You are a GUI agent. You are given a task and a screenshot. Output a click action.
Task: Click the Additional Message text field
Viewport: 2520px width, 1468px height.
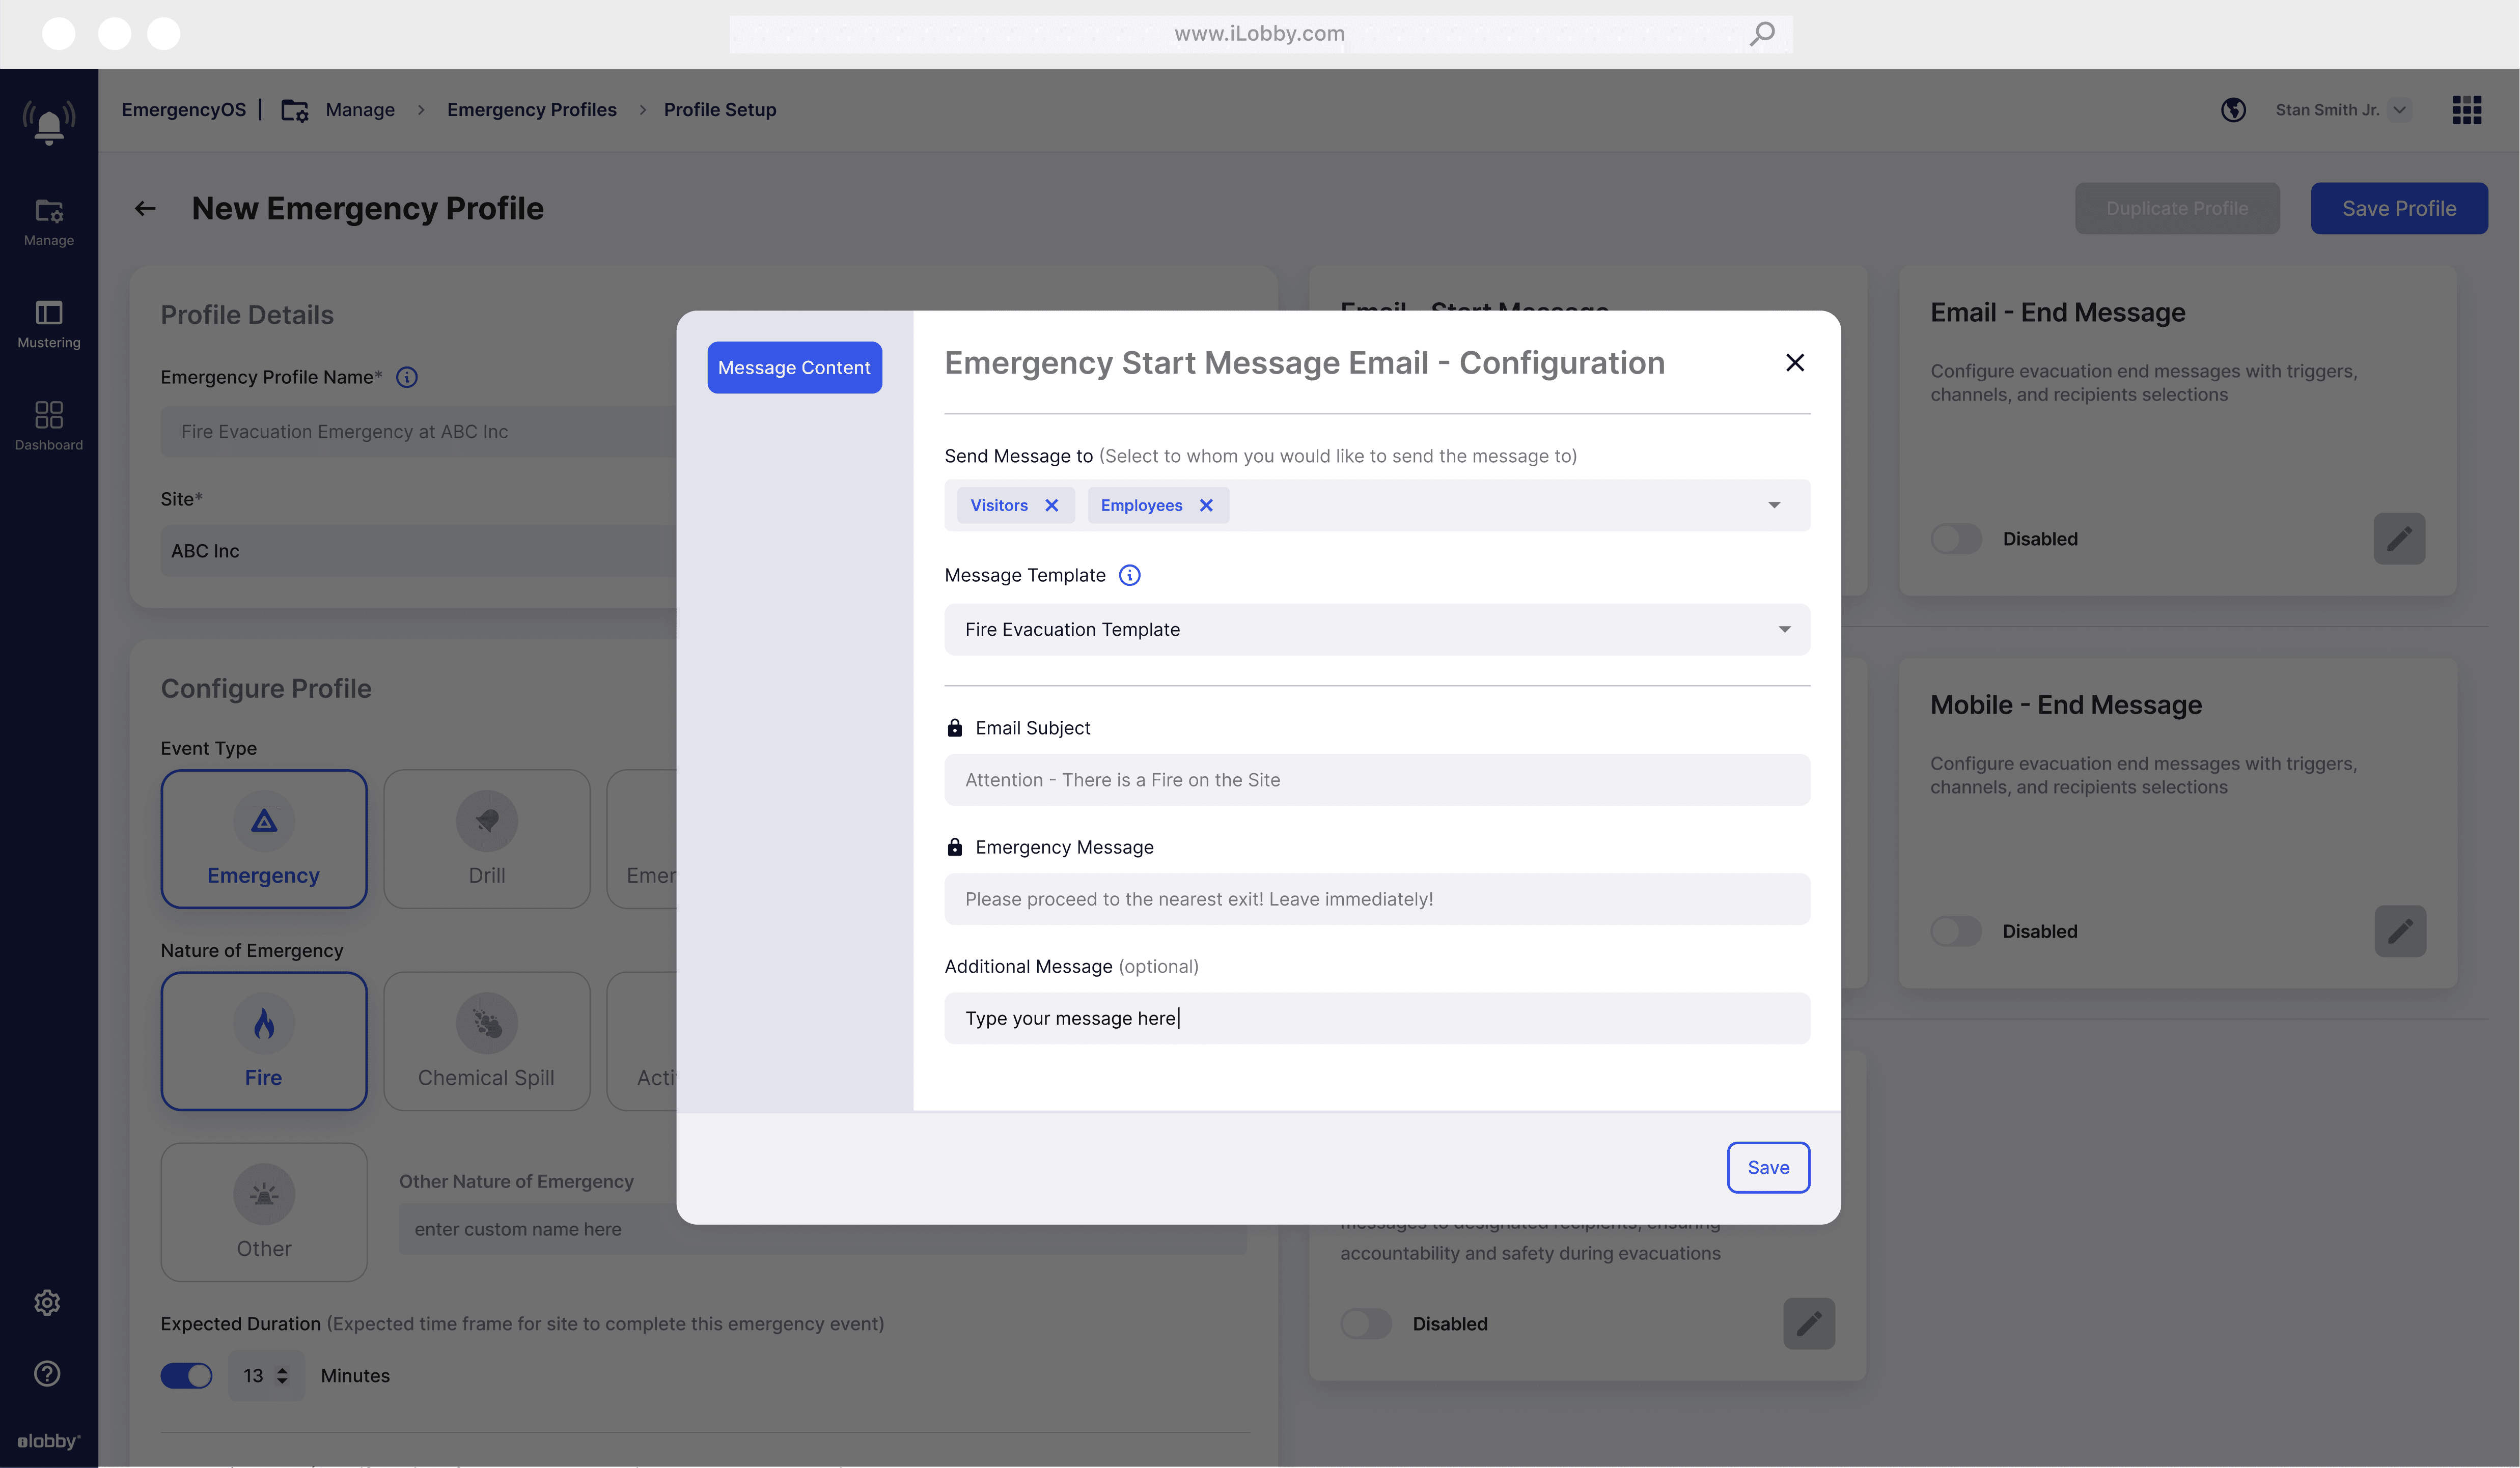click(1376, 1019)
